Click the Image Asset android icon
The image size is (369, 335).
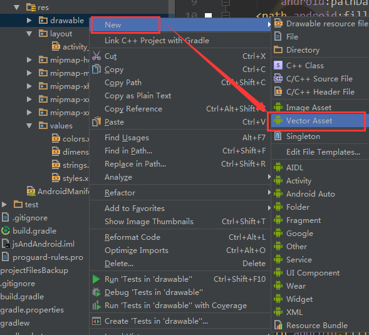tap(278, 107)
